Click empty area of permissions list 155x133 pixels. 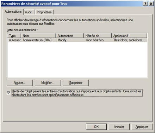[77, 60]
